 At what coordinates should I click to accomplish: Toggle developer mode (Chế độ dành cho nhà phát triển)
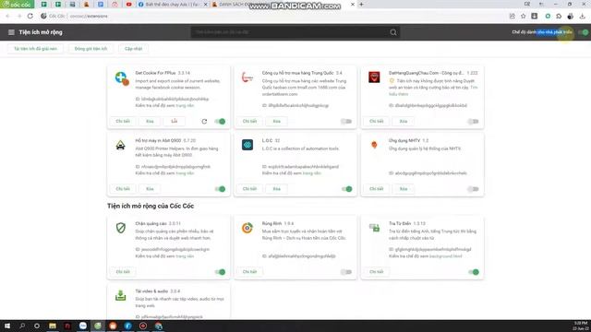[583, 32]
